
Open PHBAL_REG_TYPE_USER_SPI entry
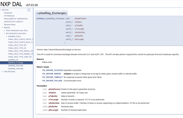(20, 57)
